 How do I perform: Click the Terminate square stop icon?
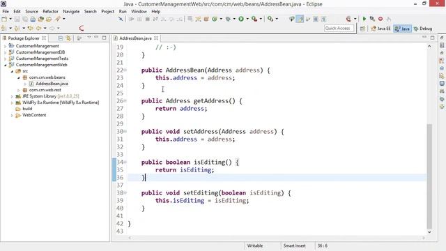pyautogui.click(x=147, y=19)
